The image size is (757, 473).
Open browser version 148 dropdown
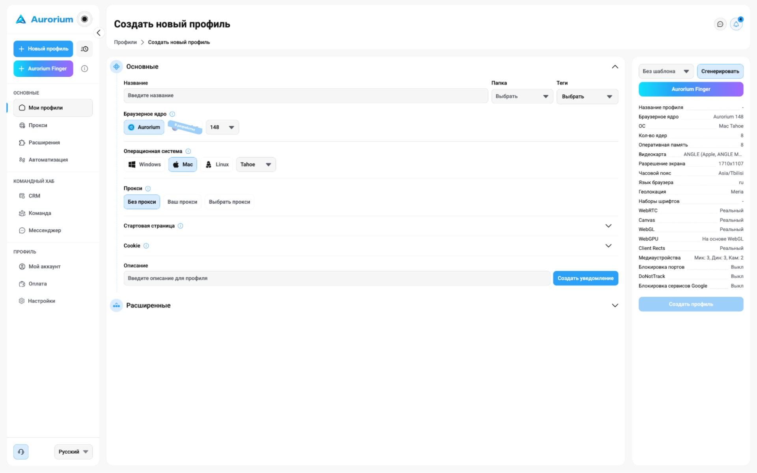click(x=222, y=127)
